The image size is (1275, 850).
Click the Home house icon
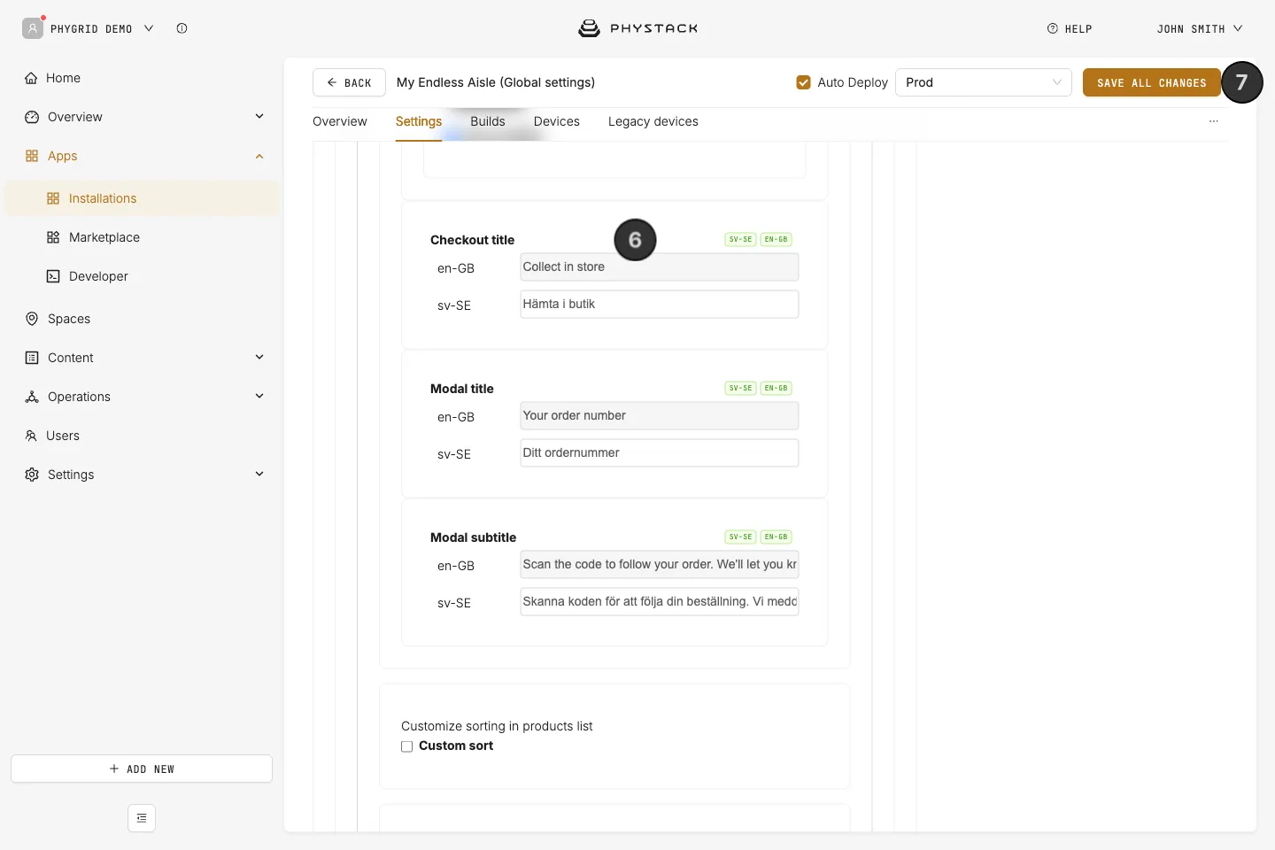click(31, 78)
